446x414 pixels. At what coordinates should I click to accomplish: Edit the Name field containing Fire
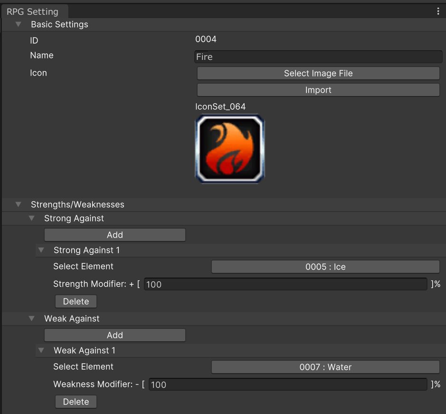[x=318, y=56]
